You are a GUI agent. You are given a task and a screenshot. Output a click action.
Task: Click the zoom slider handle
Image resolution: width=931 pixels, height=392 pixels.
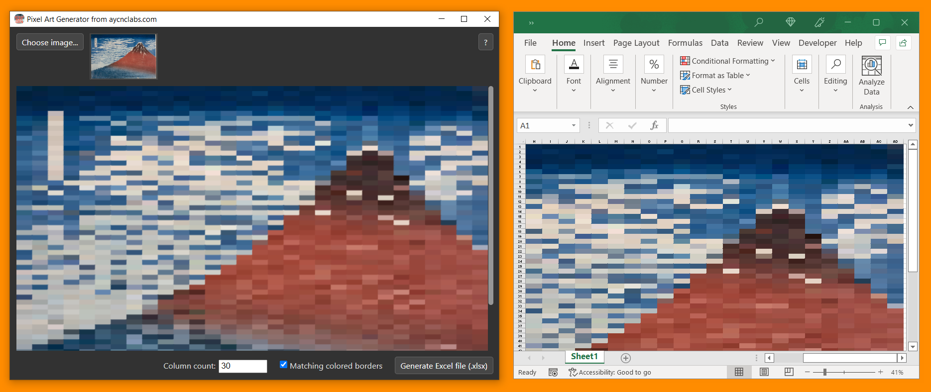point(825,372)
